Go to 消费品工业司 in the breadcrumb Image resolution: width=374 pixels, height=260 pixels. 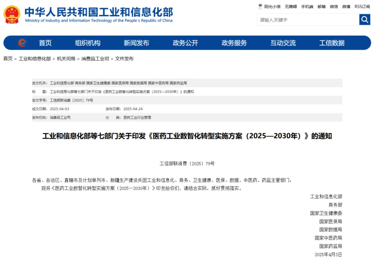(x=95, y=58)
